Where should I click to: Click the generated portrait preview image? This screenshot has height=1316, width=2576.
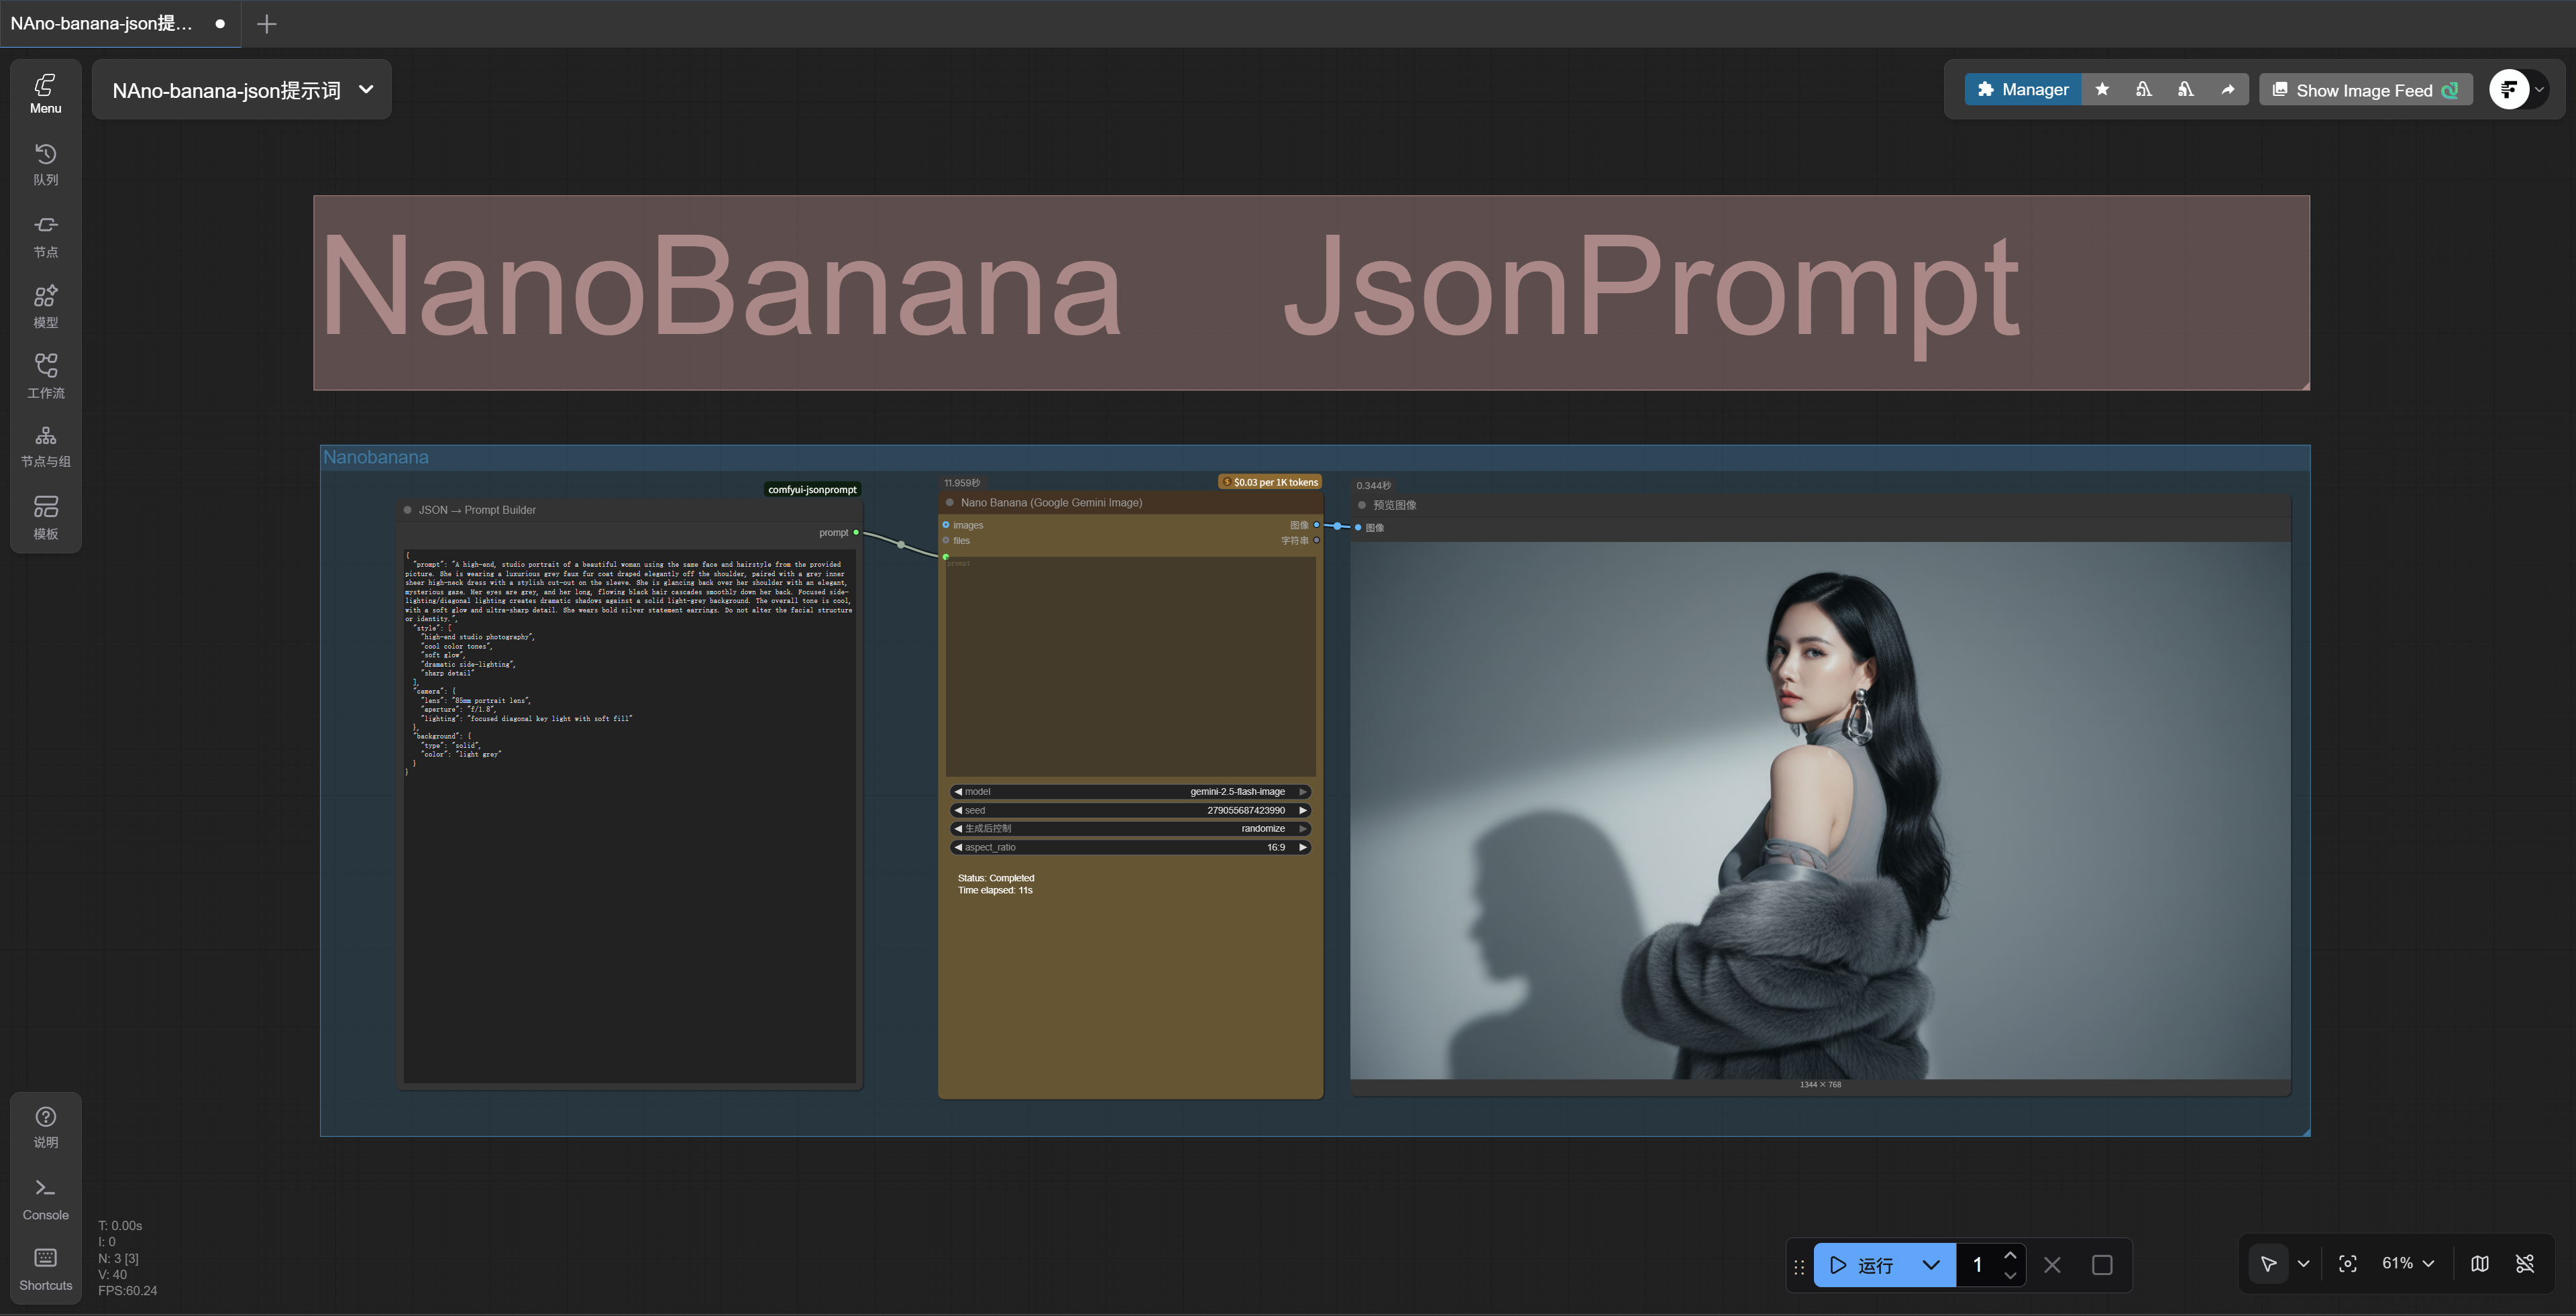tap(1819, 810)
